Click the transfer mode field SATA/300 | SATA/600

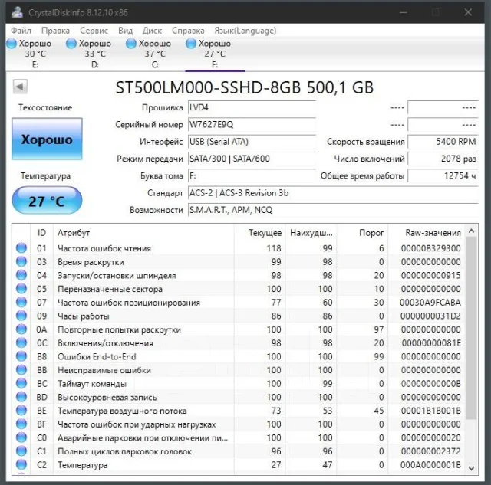pyautogui.click(x=252, y=159)
